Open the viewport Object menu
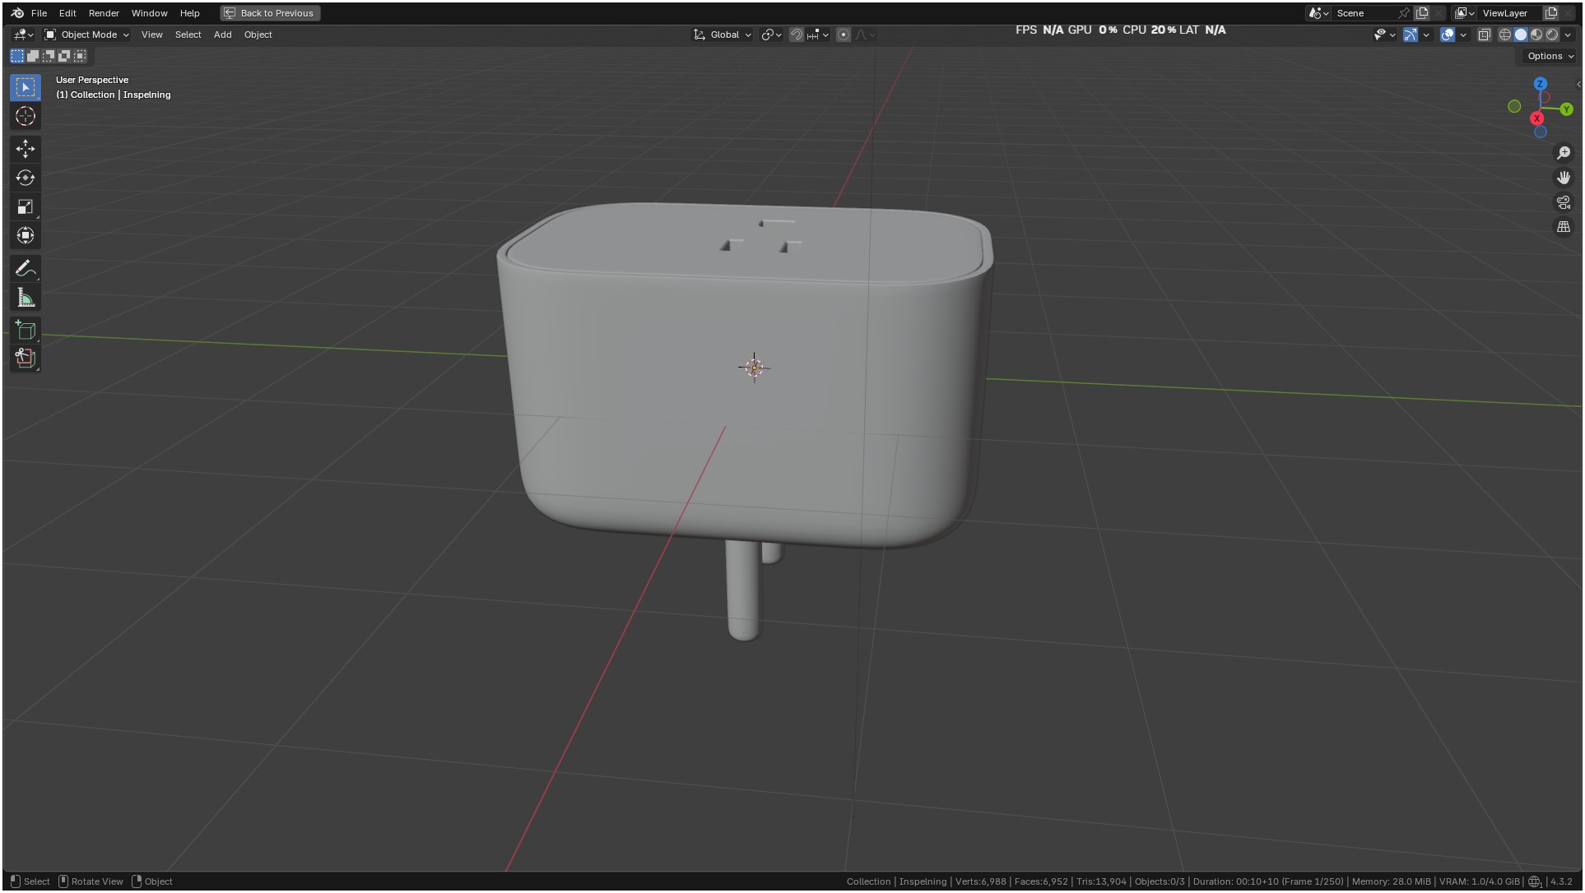Image resolution: width=1585 pixels, height=893 pixels. coord(258,35)
